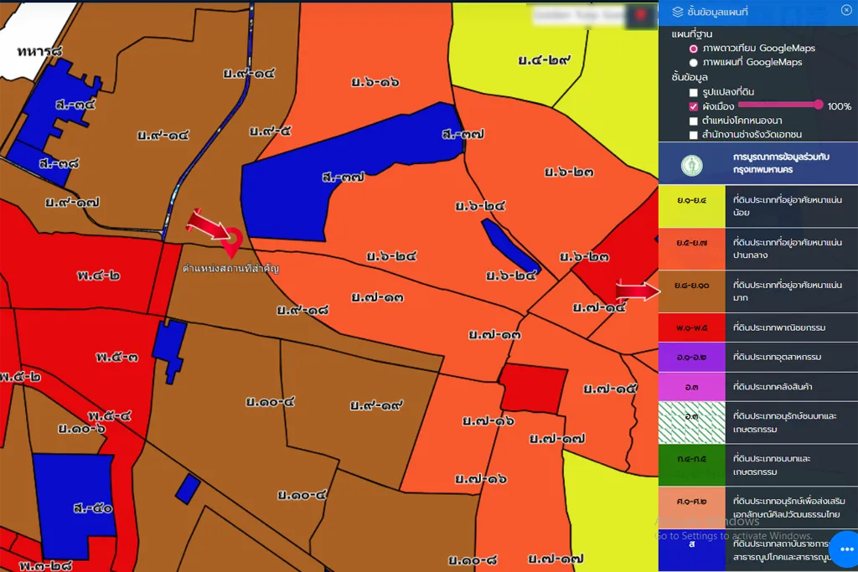Click map zone label ย.๙-๑๗

(72, 203)
